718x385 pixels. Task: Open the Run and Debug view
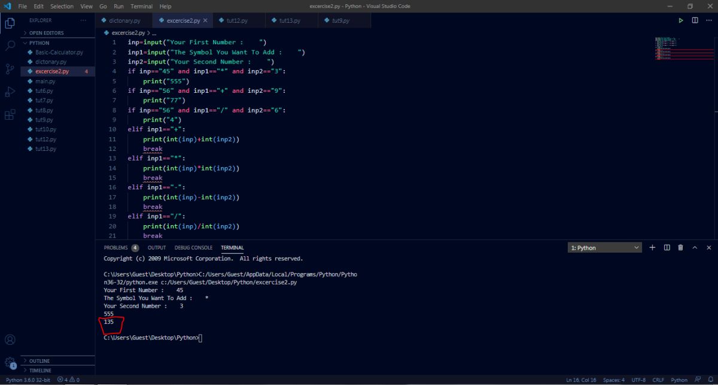coord(10,92)
